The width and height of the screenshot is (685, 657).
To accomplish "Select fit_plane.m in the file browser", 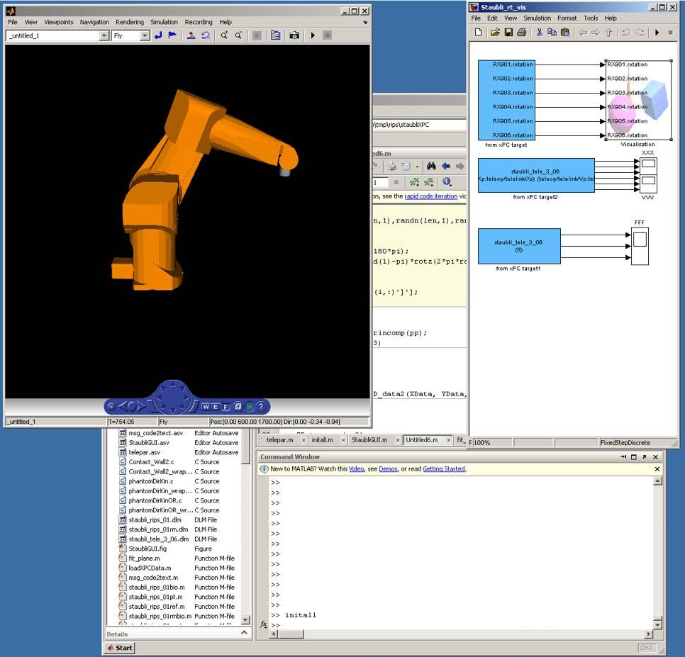I will 144,558.
